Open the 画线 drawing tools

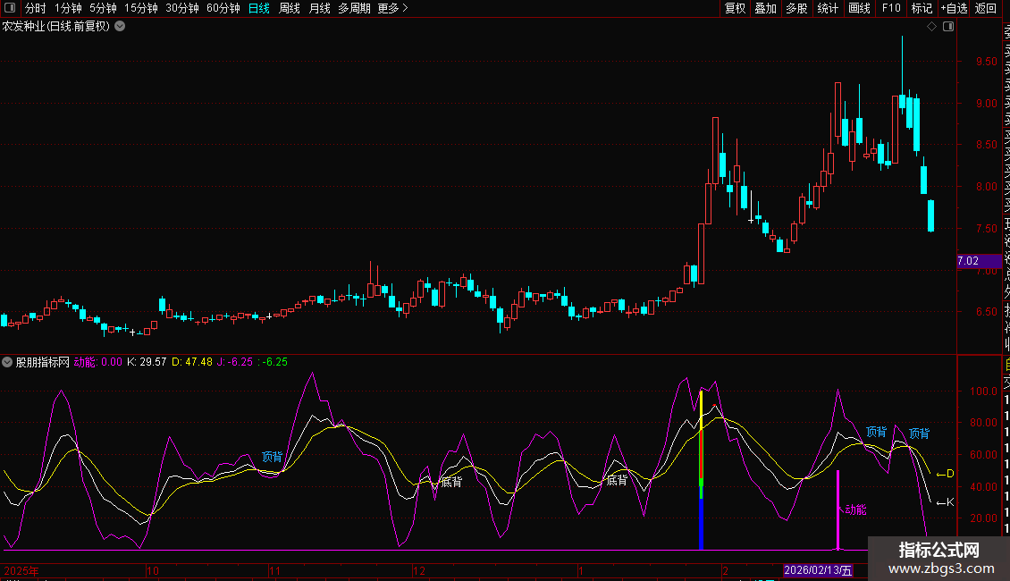coord(859,8)
